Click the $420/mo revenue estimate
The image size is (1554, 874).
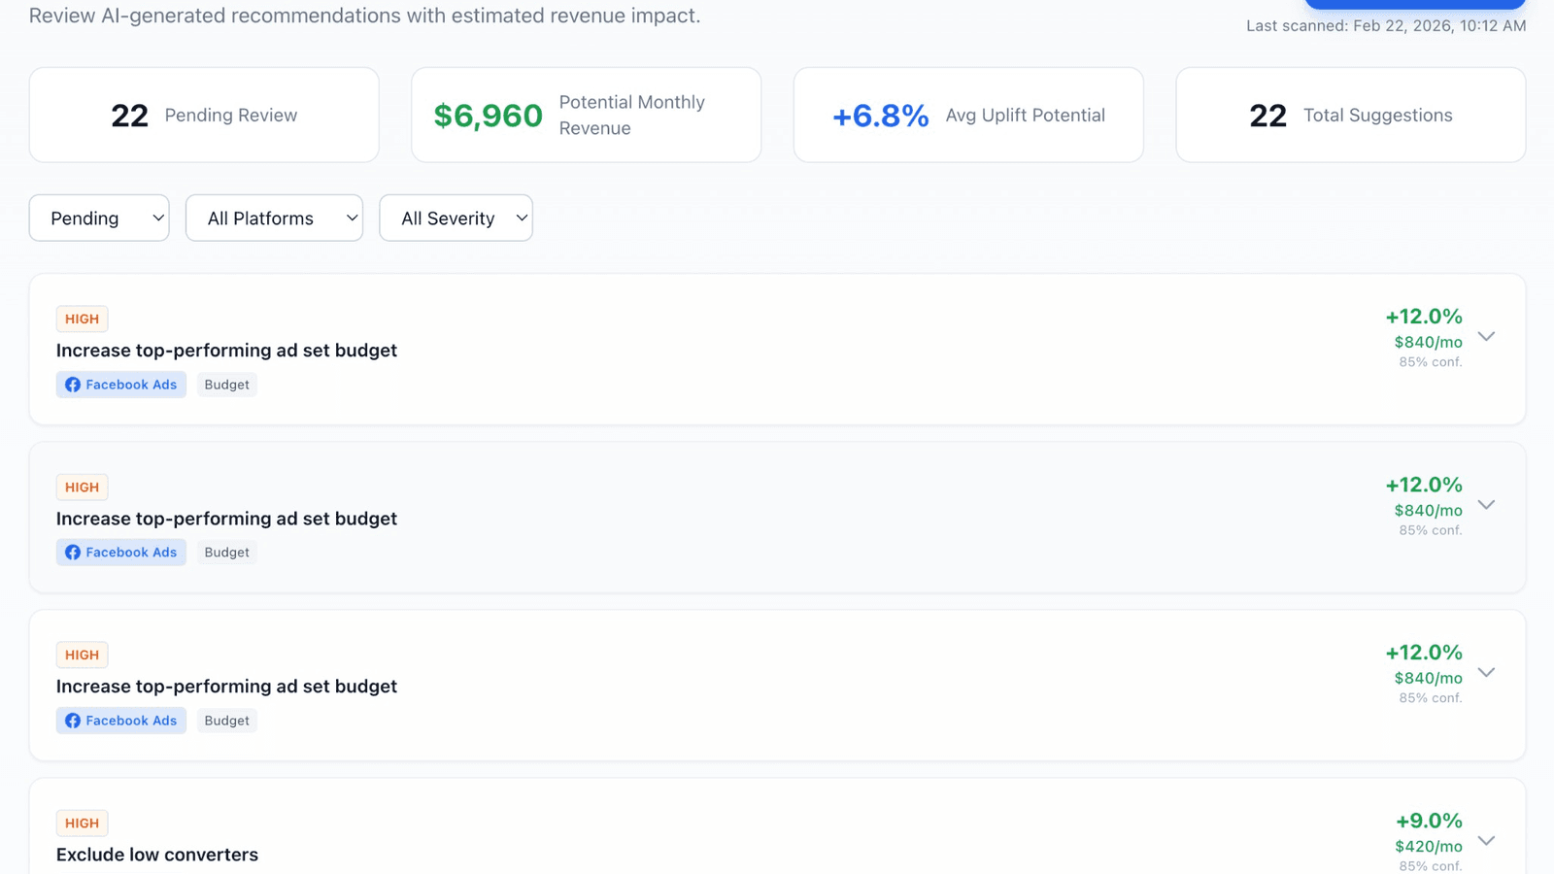(x=1429, y=846)
